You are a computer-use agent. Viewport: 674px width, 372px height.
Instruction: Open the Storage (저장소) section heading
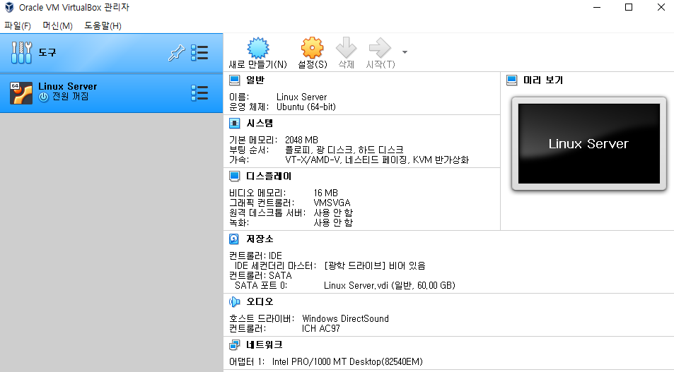[x=260, y=239]
